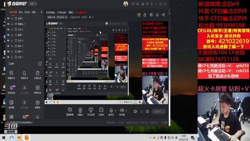Image resolution: width=250 pixels, height=141 pixels.
Task: Open the 弹幕秀 tool
Action: [x=37, y=104]
